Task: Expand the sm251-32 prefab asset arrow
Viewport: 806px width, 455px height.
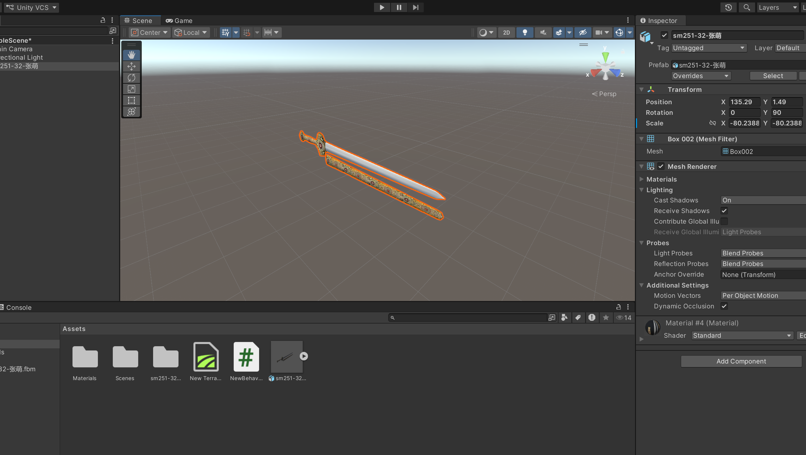Action: click(304, 356)
